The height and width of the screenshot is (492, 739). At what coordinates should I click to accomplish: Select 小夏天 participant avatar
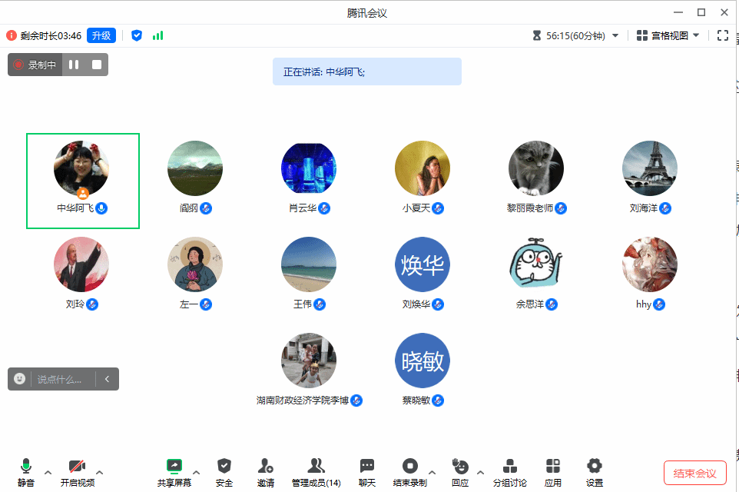[x=423, y=168]
